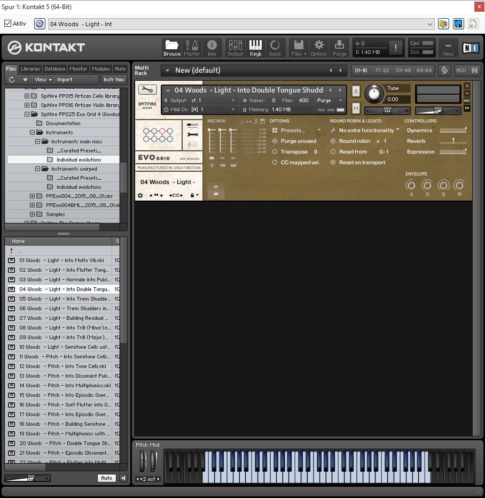Click the cog icon below 04 Woods label
The width and height of the screenshot is (485, 498).
tap(140, 195)
